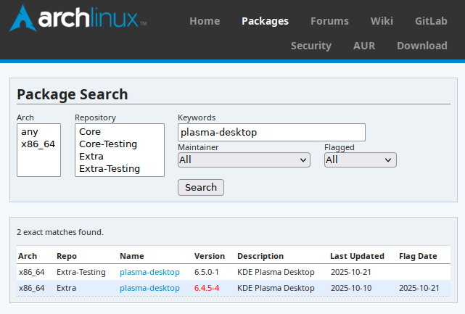
Task: Click the Arch Linux logo
Action: (x=78, y=19)
